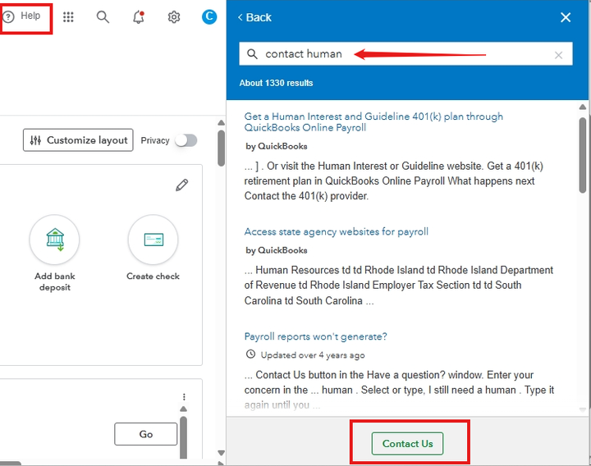Viewport: 591px width, 466px height.
Task: Open Customize layout
Action: (78, 140)
